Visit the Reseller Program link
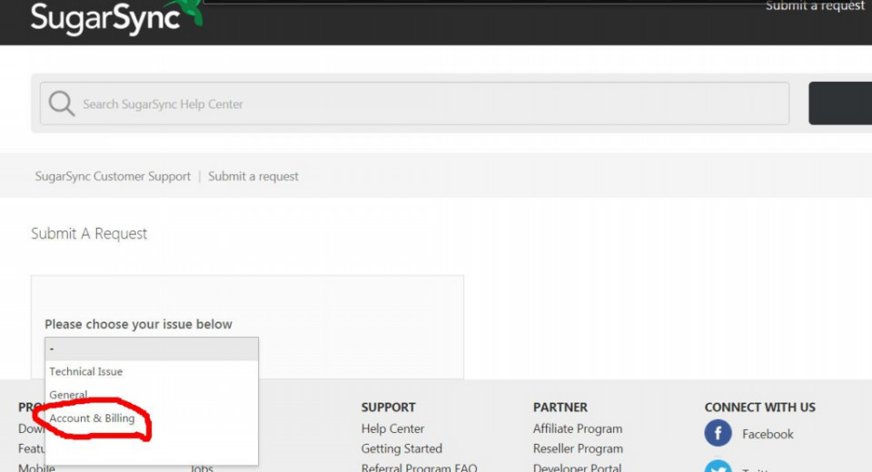This screenshot has width=872, height=472. pos(578,448)
